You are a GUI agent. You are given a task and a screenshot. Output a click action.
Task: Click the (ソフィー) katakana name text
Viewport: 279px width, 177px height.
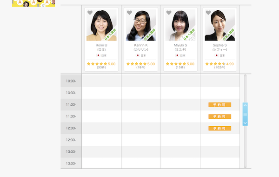point(220,49)
